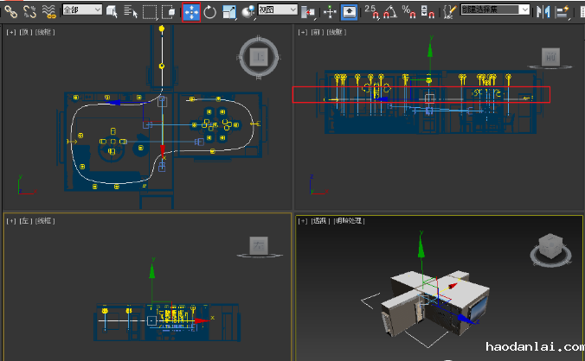Viewport: 585px width, 361px height.
Task: Toggle the Percent Snap button
Action: (409, 11)
